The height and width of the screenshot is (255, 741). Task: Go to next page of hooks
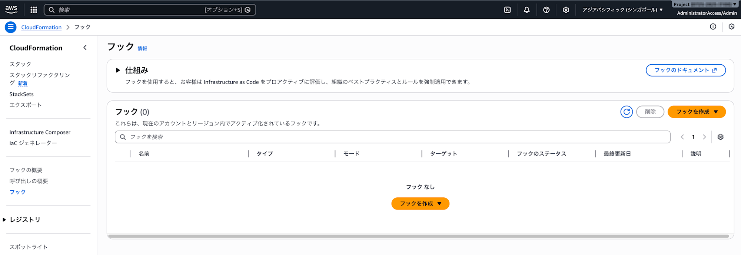[x=704, y=137]
